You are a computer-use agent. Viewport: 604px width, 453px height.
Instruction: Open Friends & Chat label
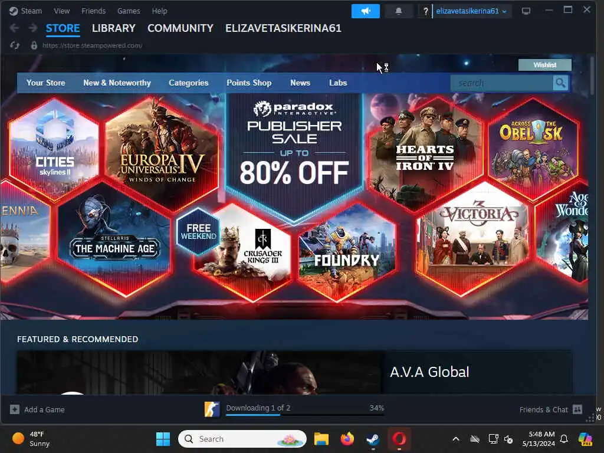543,409
